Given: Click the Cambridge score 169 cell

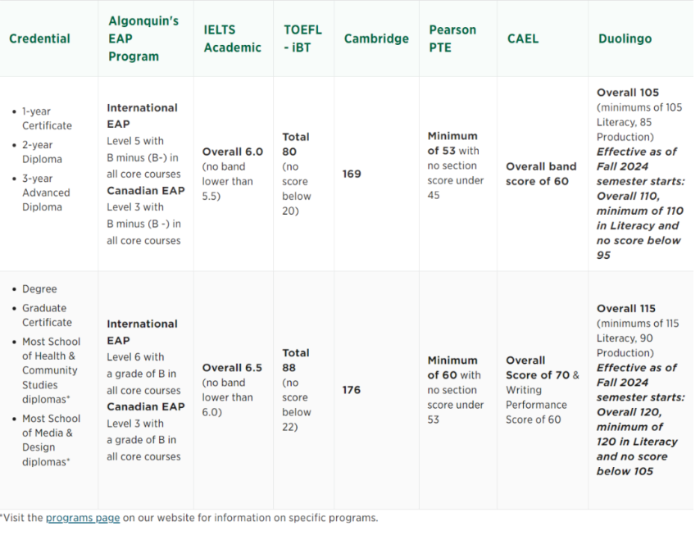Looking at the screenshot, I should point(352,174).
